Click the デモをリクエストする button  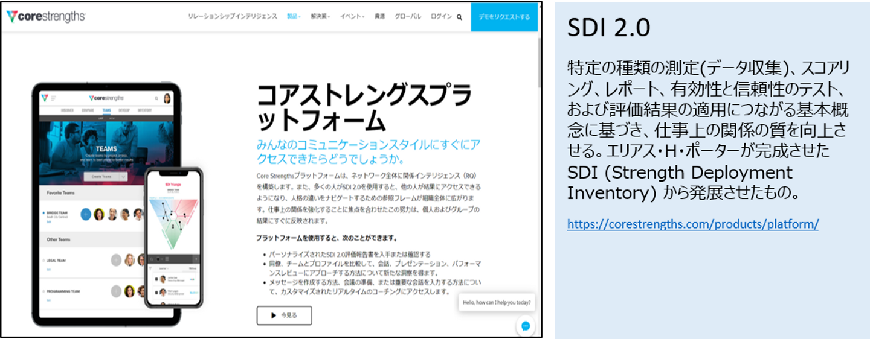click(504, 16)
